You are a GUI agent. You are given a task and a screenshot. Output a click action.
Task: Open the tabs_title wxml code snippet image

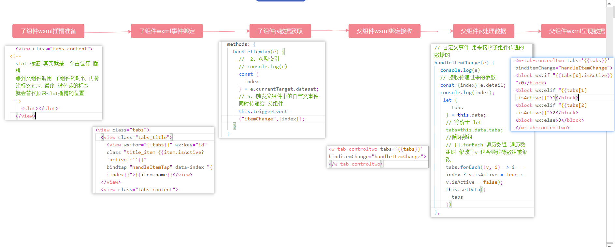[153, 160]
